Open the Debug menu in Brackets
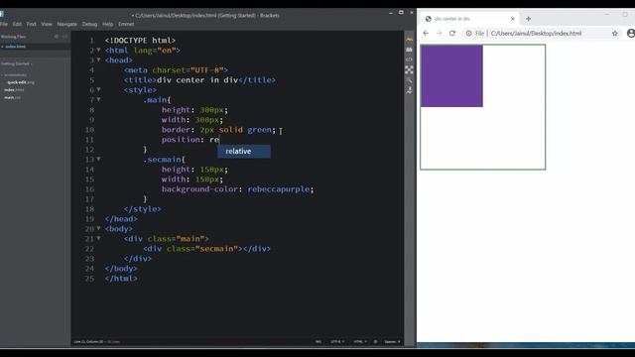This screenshot has height=357, width=635. click(89, 24)
